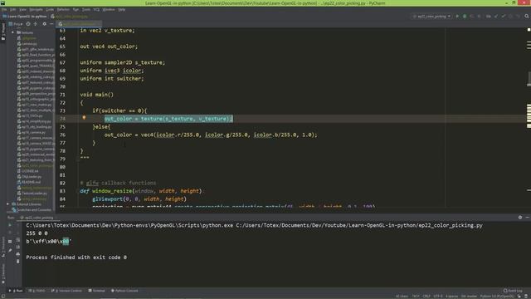
Task: Click CRLF line separator in status bar
Action: (426, 297)
